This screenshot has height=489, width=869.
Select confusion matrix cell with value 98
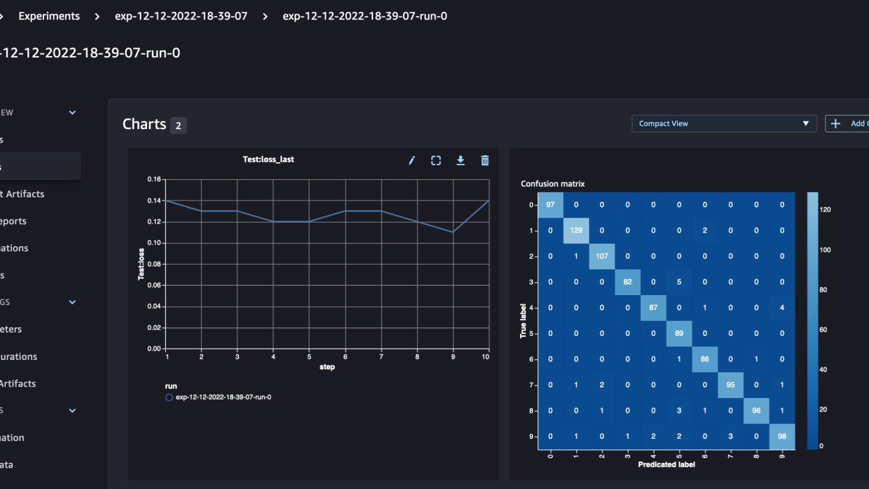[782, 436]
